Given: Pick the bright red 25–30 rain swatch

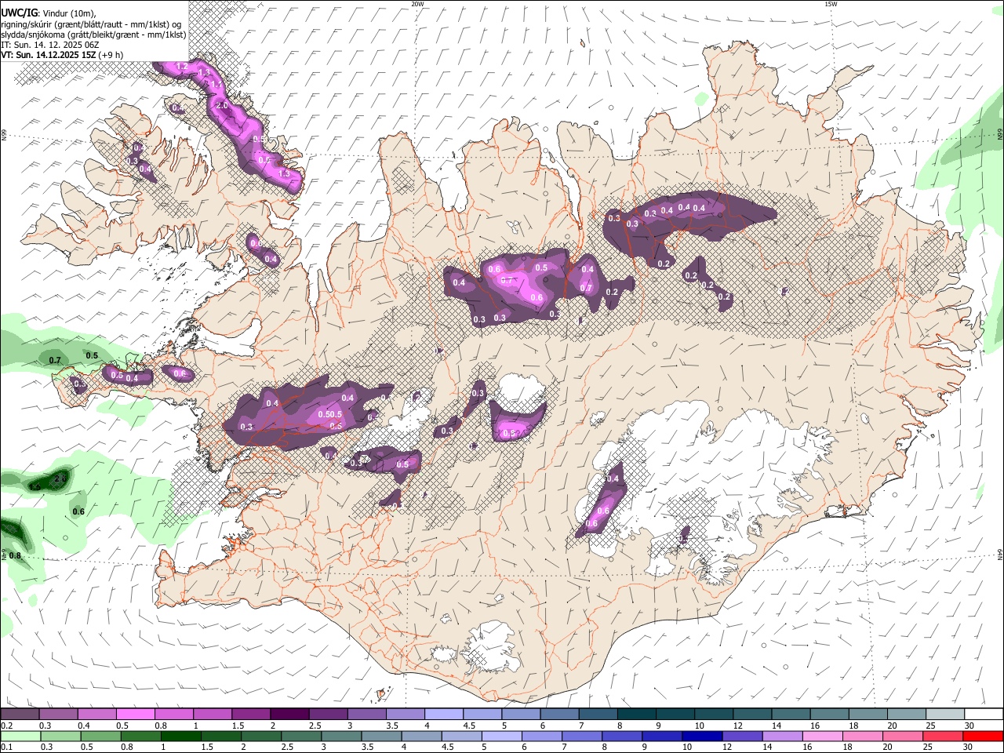Looking at the screenshot, I should click(x=983, y=736).
